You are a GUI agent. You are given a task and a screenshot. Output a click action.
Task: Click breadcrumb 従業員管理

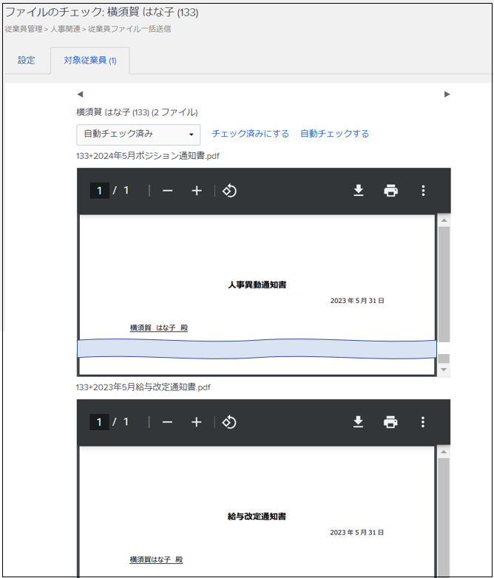pyautogui.click(x=24, y=29)
